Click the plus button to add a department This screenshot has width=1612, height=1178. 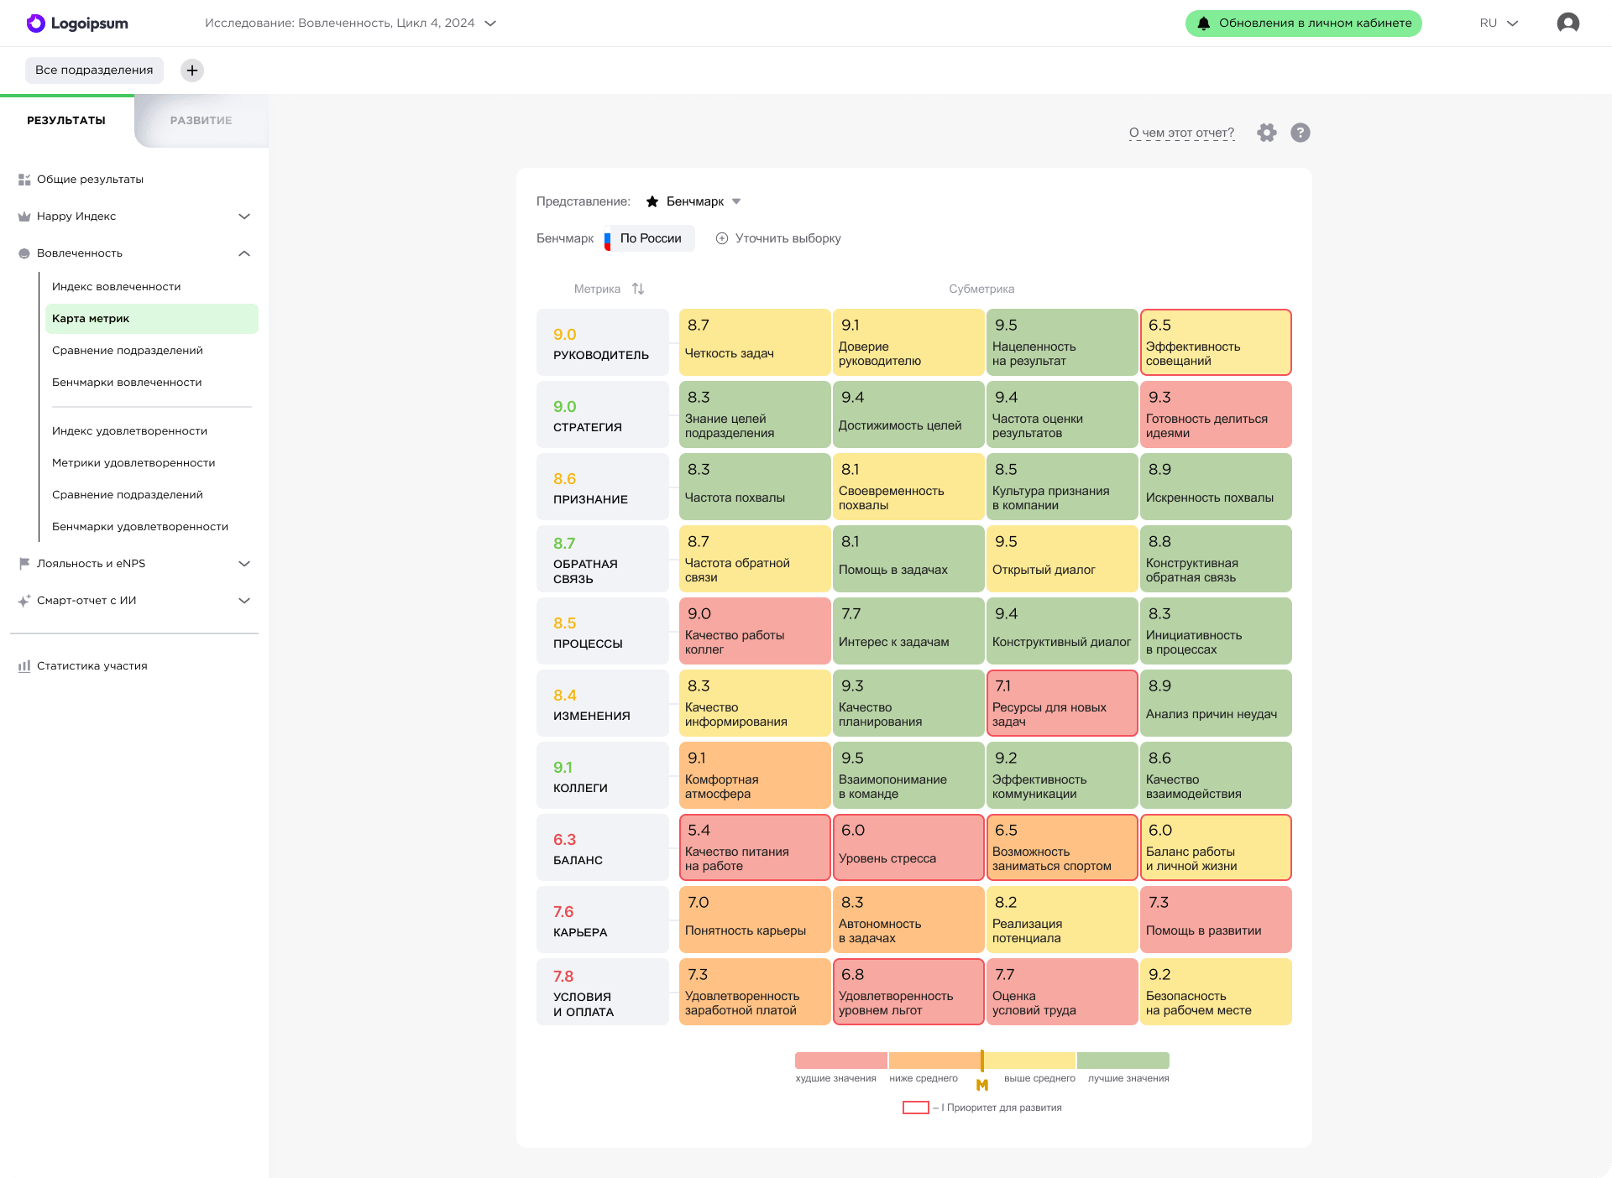click(192, 70)
